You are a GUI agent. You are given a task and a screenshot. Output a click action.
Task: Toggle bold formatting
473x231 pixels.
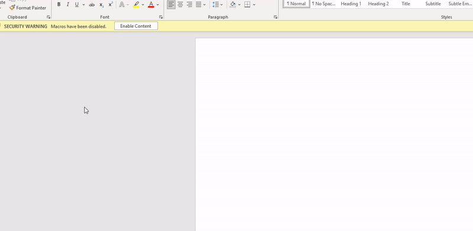point(59,5)
